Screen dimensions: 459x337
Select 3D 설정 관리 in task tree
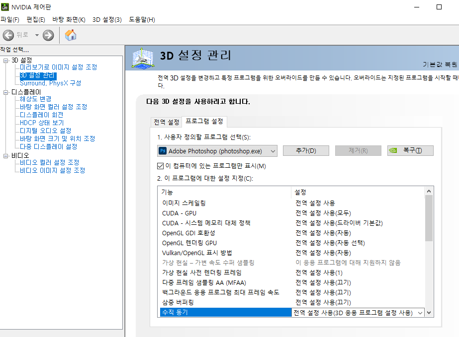pos(38,75)
